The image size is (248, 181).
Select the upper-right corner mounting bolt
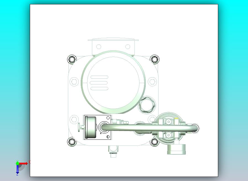click(x=155, y=59)
